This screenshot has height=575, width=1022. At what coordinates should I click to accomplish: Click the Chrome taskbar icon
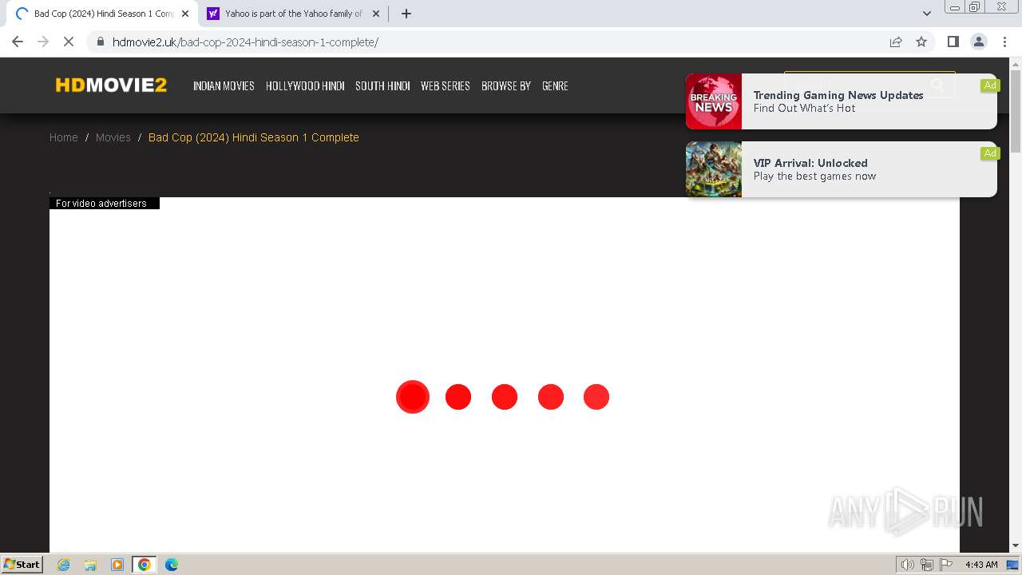tap(145, 565)
